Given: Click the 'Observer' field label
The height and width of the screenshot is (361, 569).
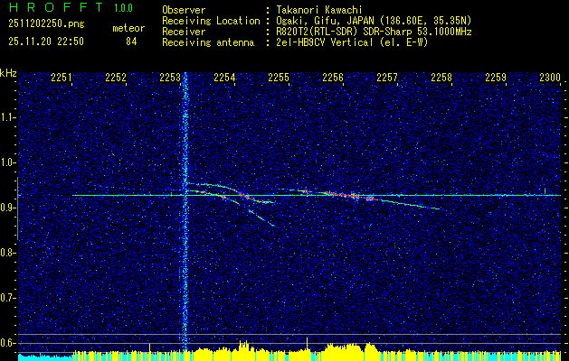Looking at the screenshot, I should (184, 10).
